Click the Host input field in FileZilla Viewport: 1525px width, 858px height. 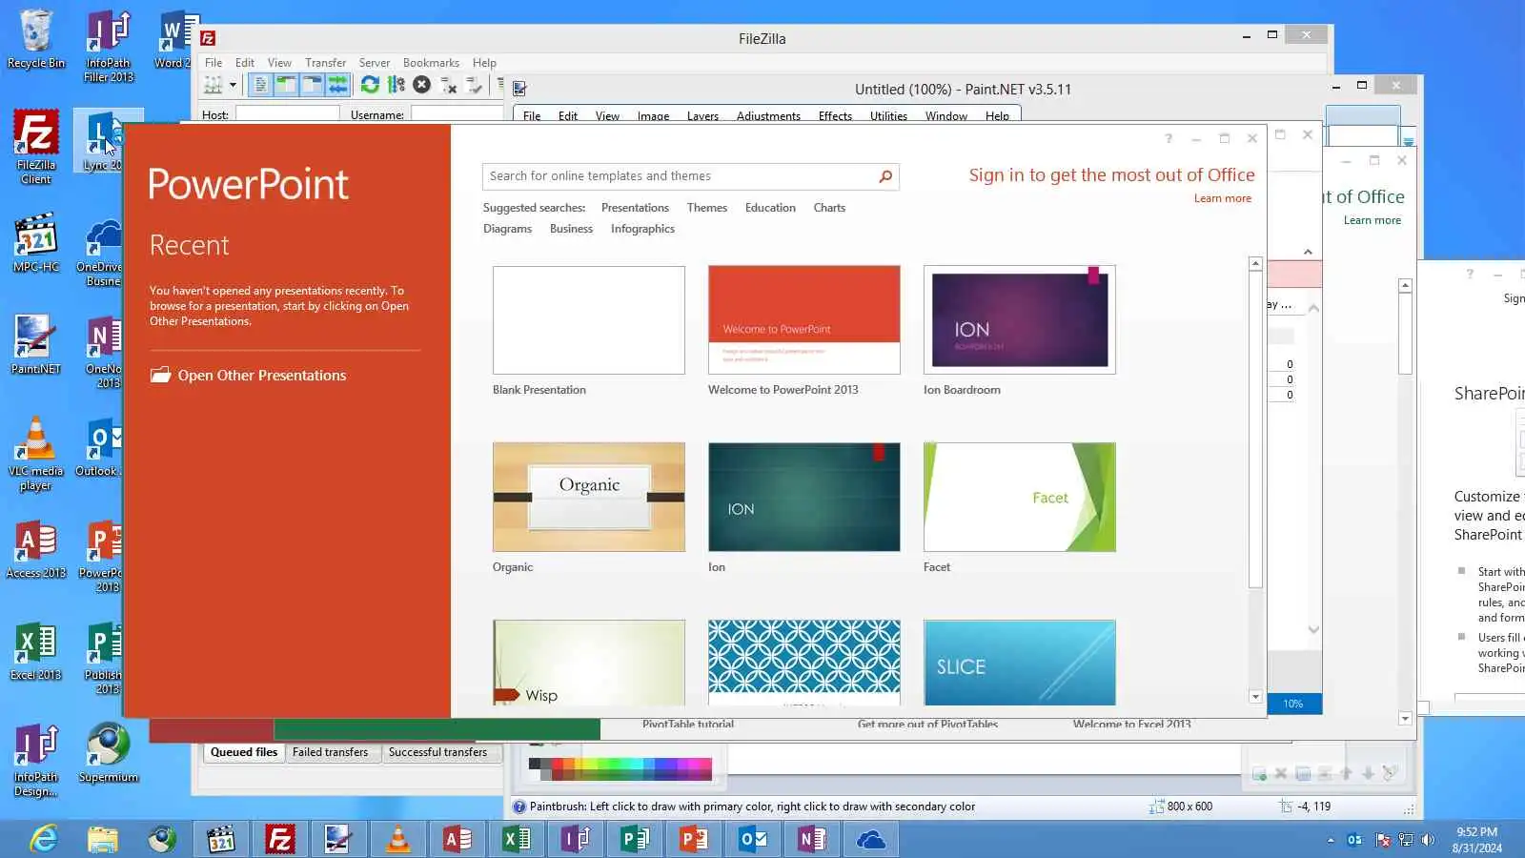pos(287,114)
